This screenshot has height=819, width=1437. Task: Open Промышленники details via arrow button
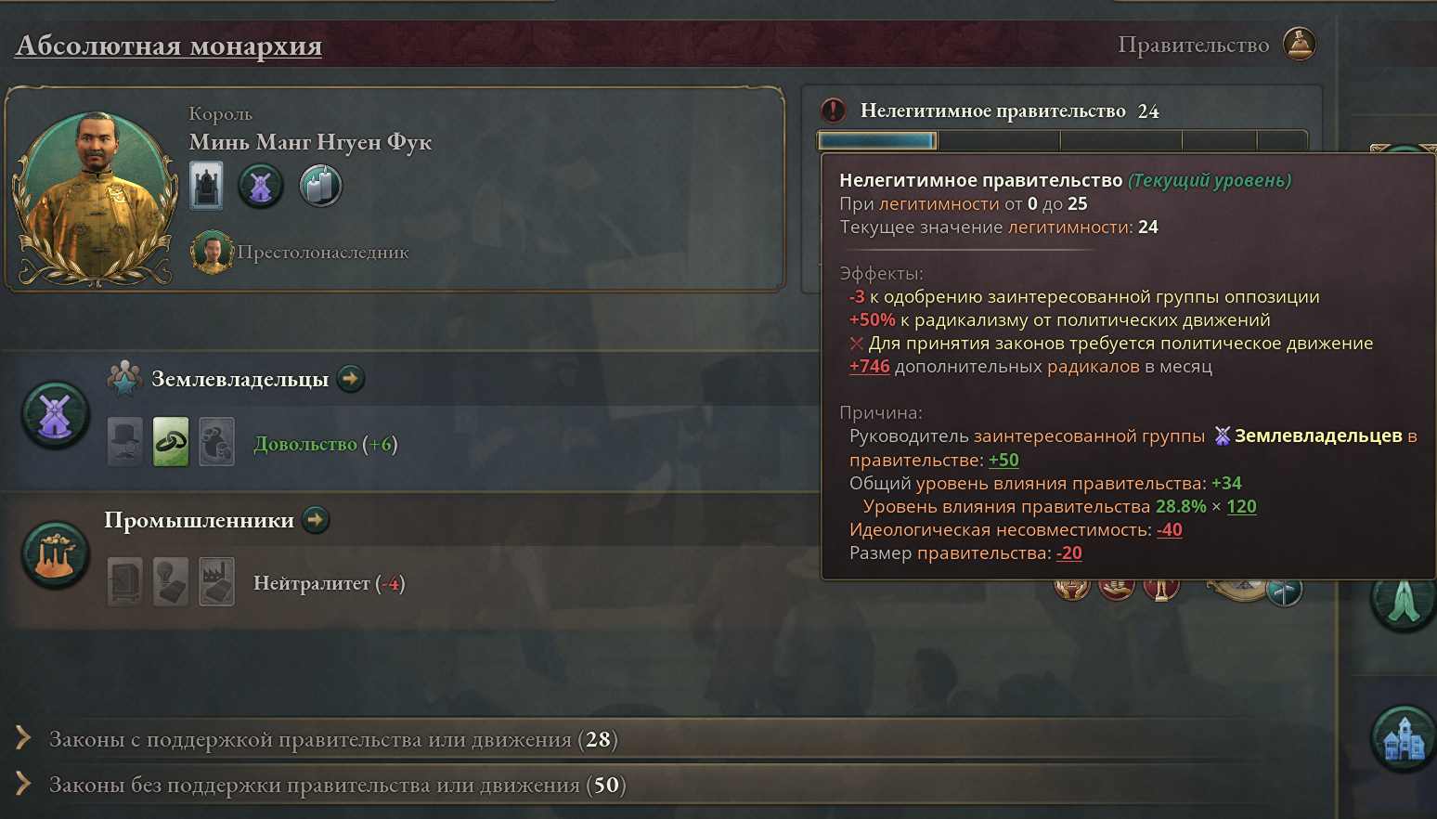(317, 519)
